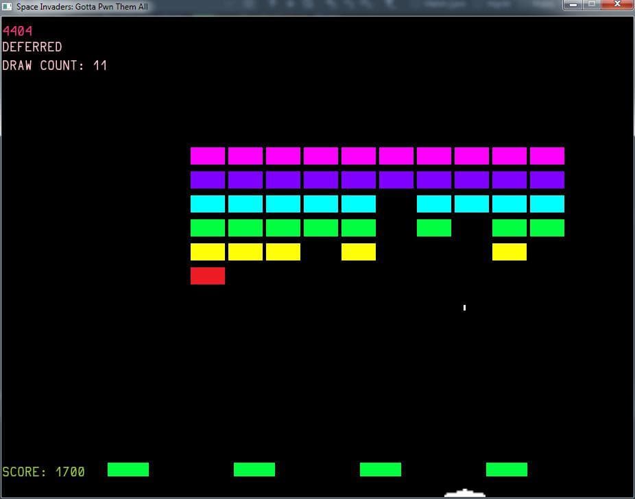Image resolution: width=635 pixels, height=499 pixels.
Task: Click the single red invader block
Action: (x=208, y=276)
